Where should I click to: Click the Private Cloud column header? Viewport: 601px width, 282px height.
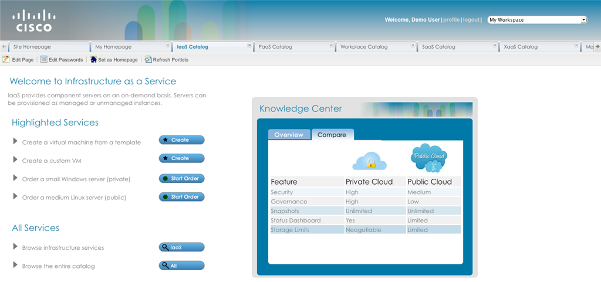(369, 182)
